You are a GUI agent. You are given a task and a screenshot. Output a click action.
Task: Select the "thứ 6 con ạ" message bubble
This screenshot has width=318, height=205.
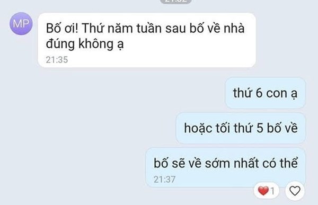[266, 93]
